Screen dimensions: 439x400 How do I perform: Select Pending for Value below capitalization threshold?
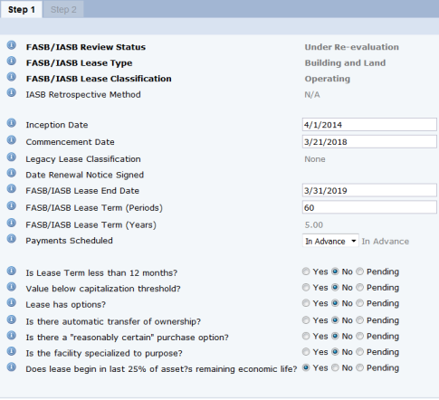(x=359, y=288)
